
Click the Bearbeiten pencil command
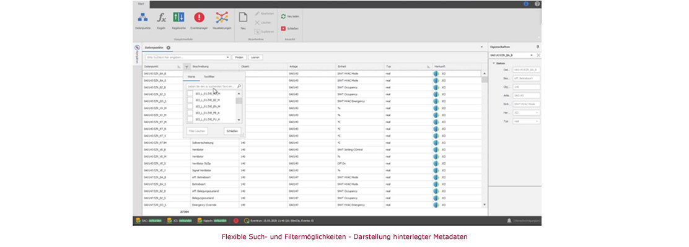[x=264, y=14]
